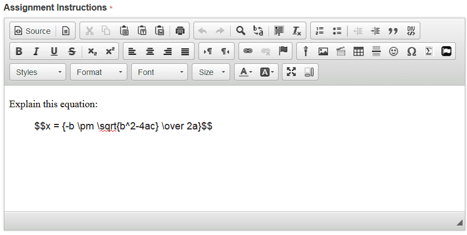Toggle italic formatting
Screen dimensions: 467x235
point(36,52)
